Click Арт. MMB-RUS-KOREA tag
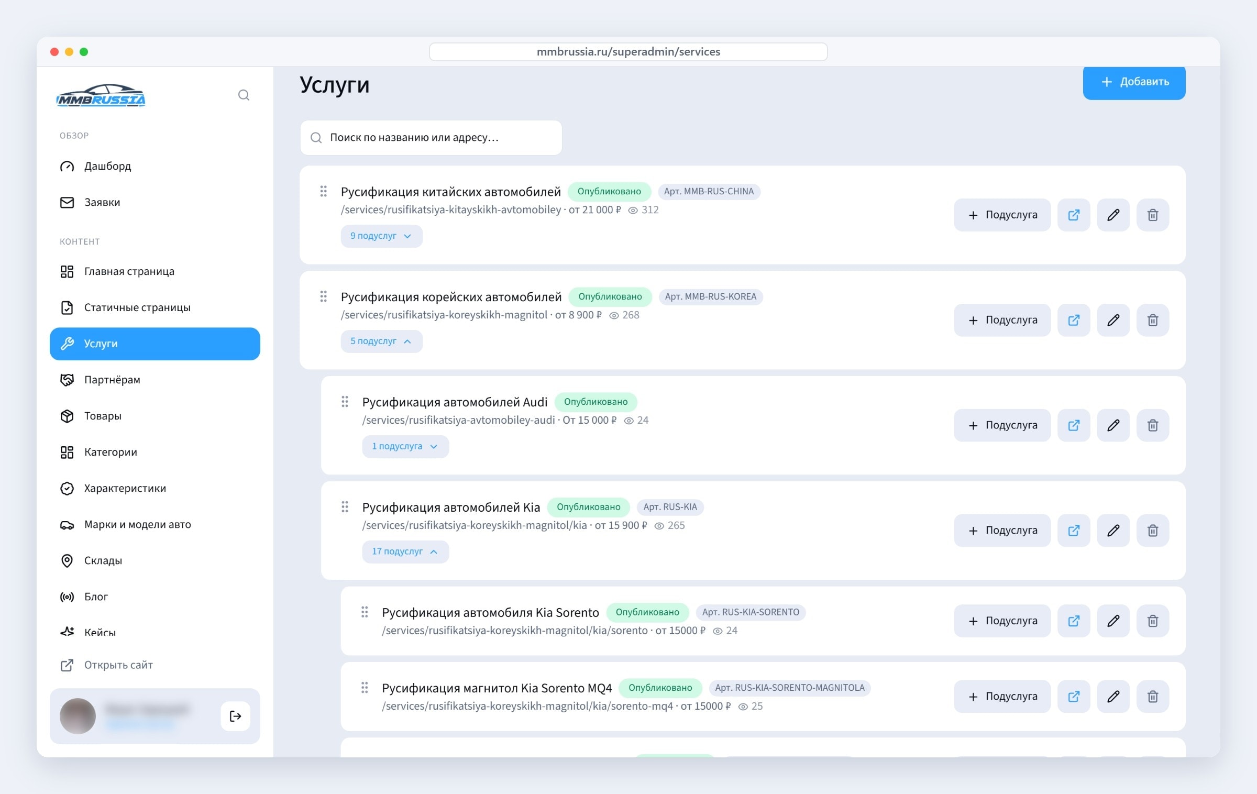 710,297
